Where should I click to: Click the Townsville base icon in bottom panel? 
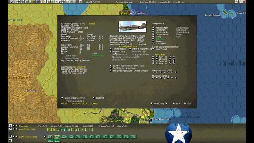[x=10, y=126]
